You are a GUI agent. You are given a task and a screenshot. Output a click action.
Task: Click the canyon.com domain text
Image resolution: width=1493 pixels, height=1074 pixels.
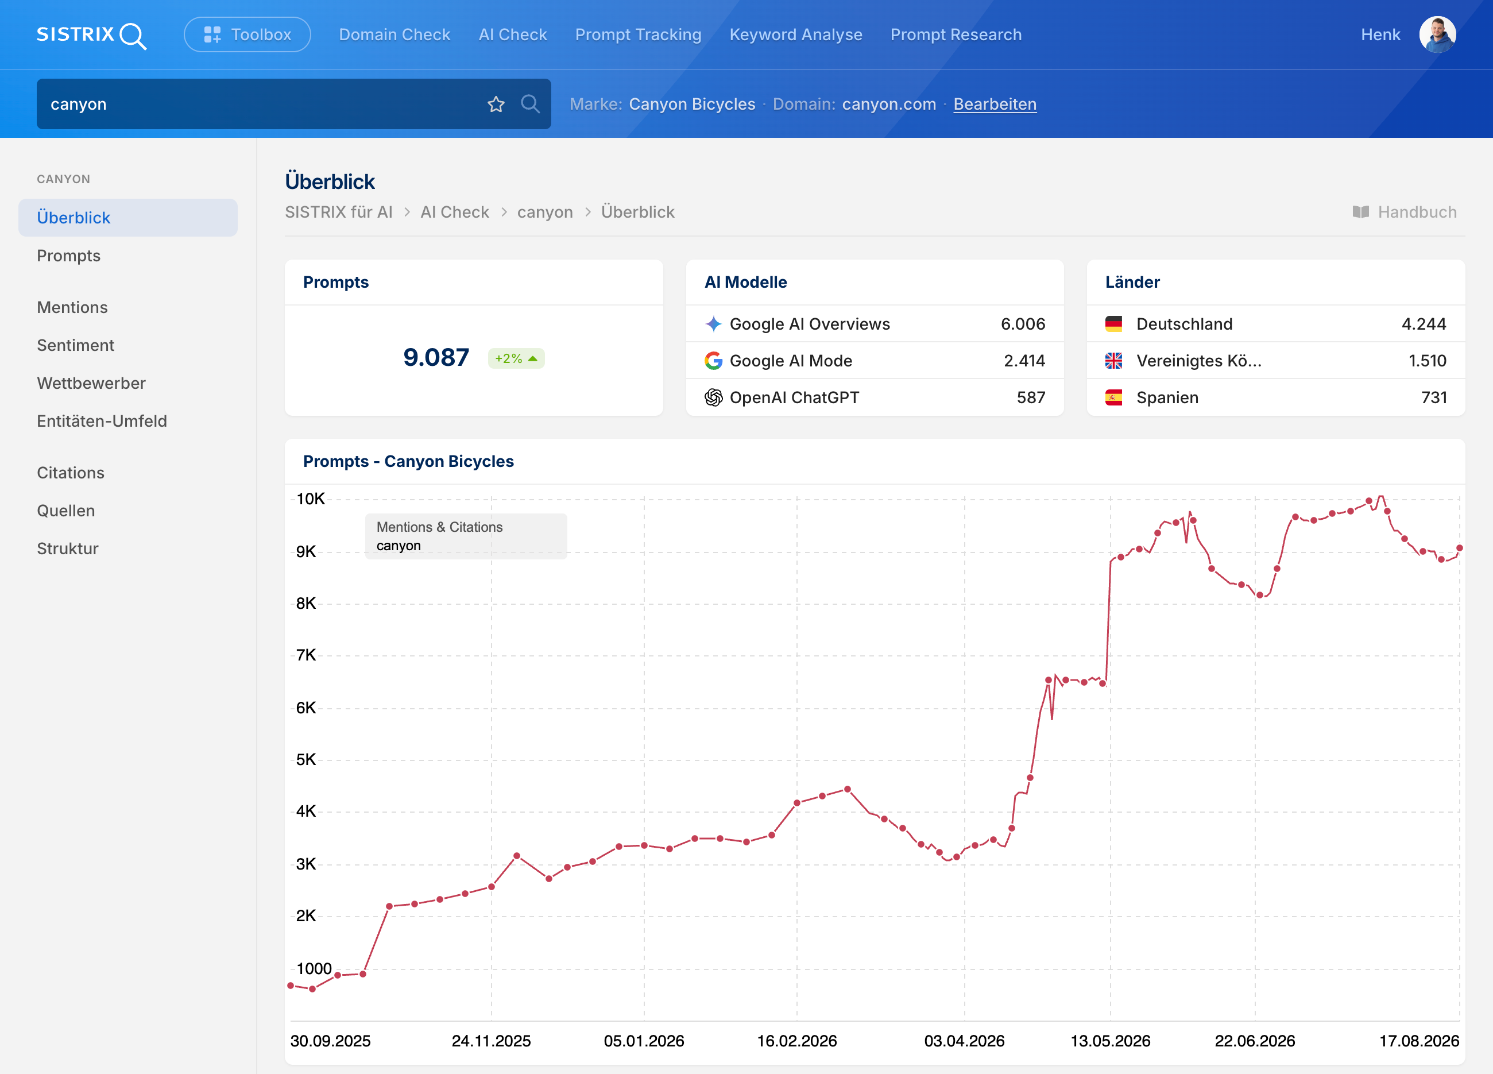(889, 104)
